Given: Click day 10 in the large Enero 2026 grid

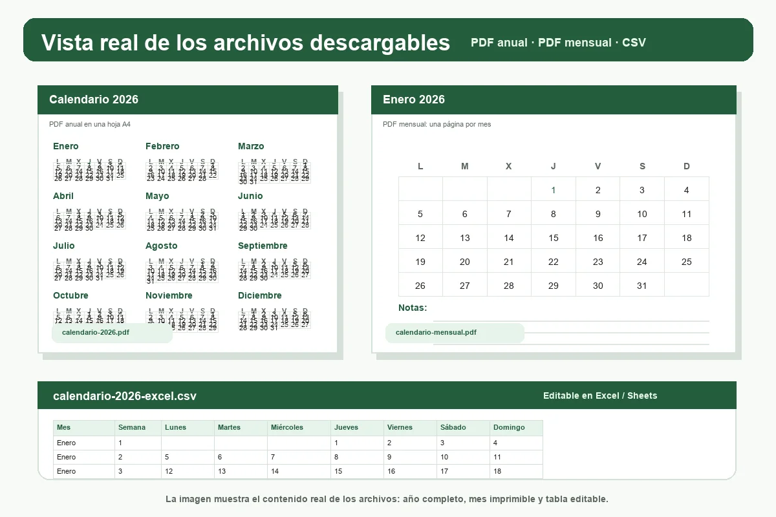Looking at the screenshot, I should 642,214.
